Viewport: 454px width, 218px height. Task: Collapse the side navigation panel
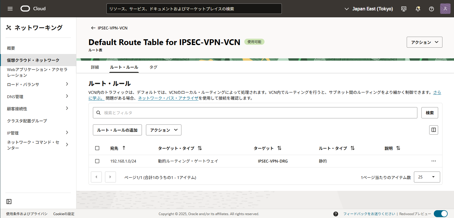tap(9, 202)
